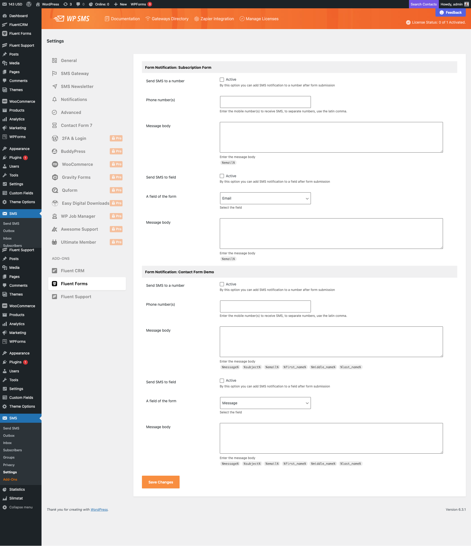Open WordPress logo in admin bar
This screenshot has height=546, width=471.
(29, 4)
